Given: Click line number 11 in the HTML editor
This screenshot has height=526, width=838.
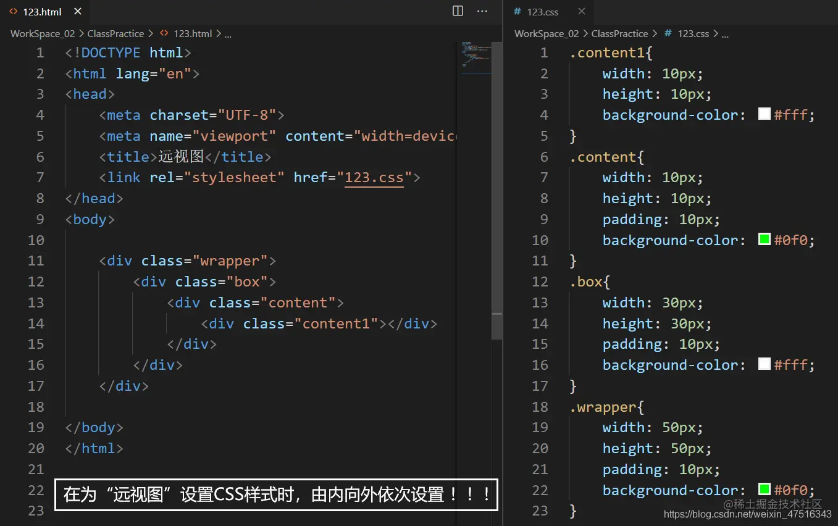Looking at the screenshot, I should (36, 261).
